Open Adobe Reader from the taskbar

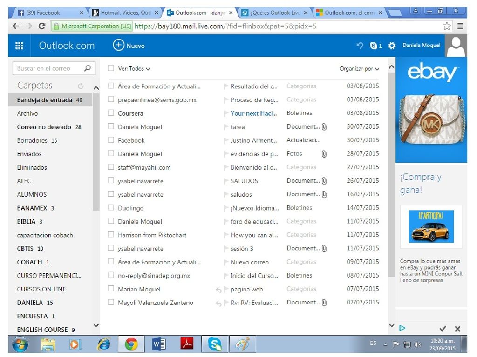187,344
